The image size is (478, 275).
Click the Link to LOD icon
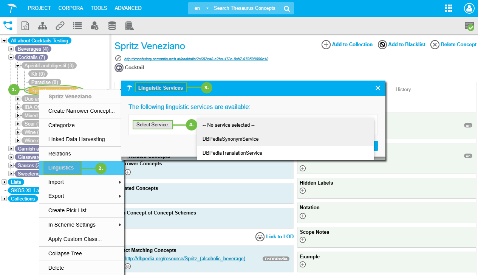coord(260,237)
